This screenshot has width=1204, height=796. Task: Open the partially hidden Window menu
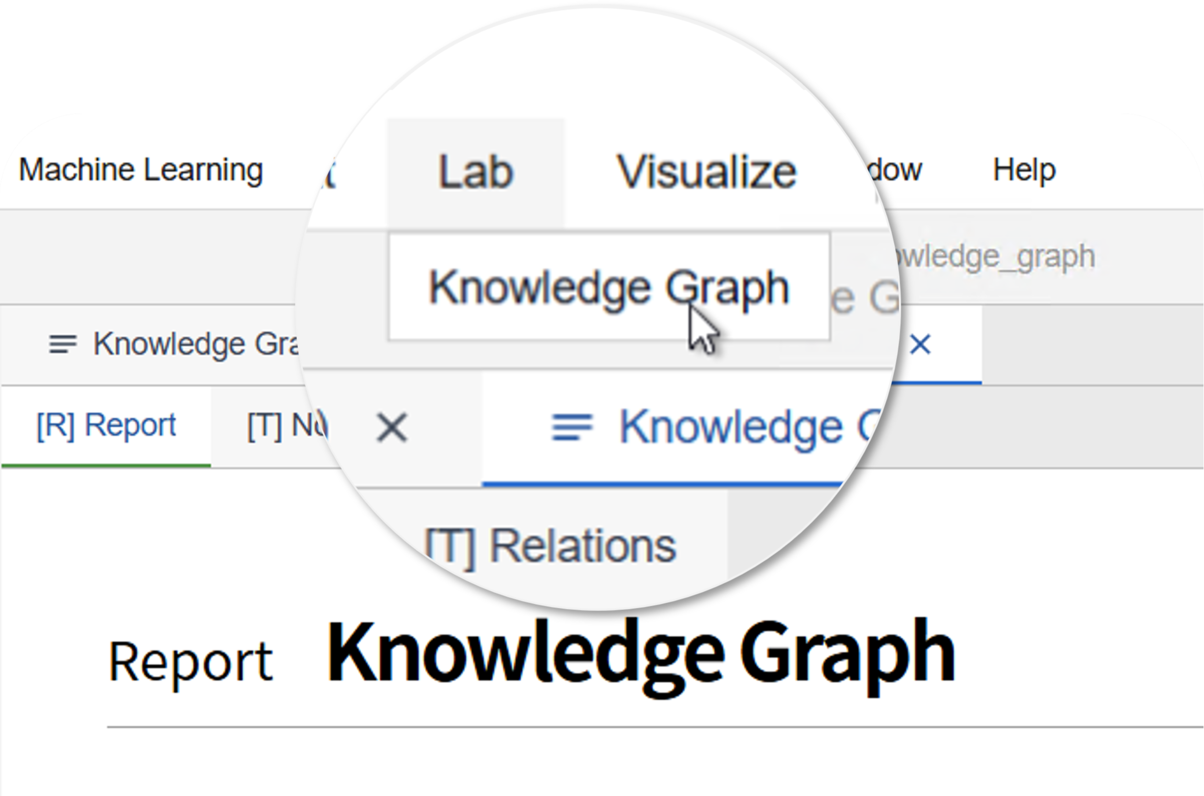[x=894, y=170]
